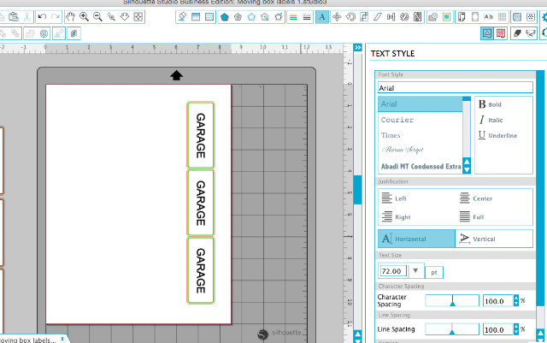Click the Character Spacing 100.0 value field
Image resolution: width=547 pixels, height=343 pixels.
click(x=497, y=301)
